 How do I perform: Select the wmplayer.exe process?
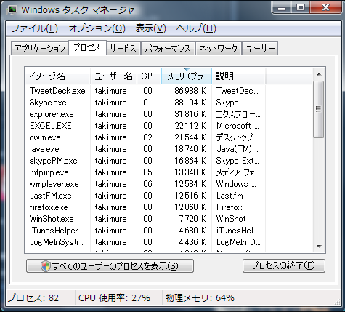pyautogui.click(x=169, y=184)
